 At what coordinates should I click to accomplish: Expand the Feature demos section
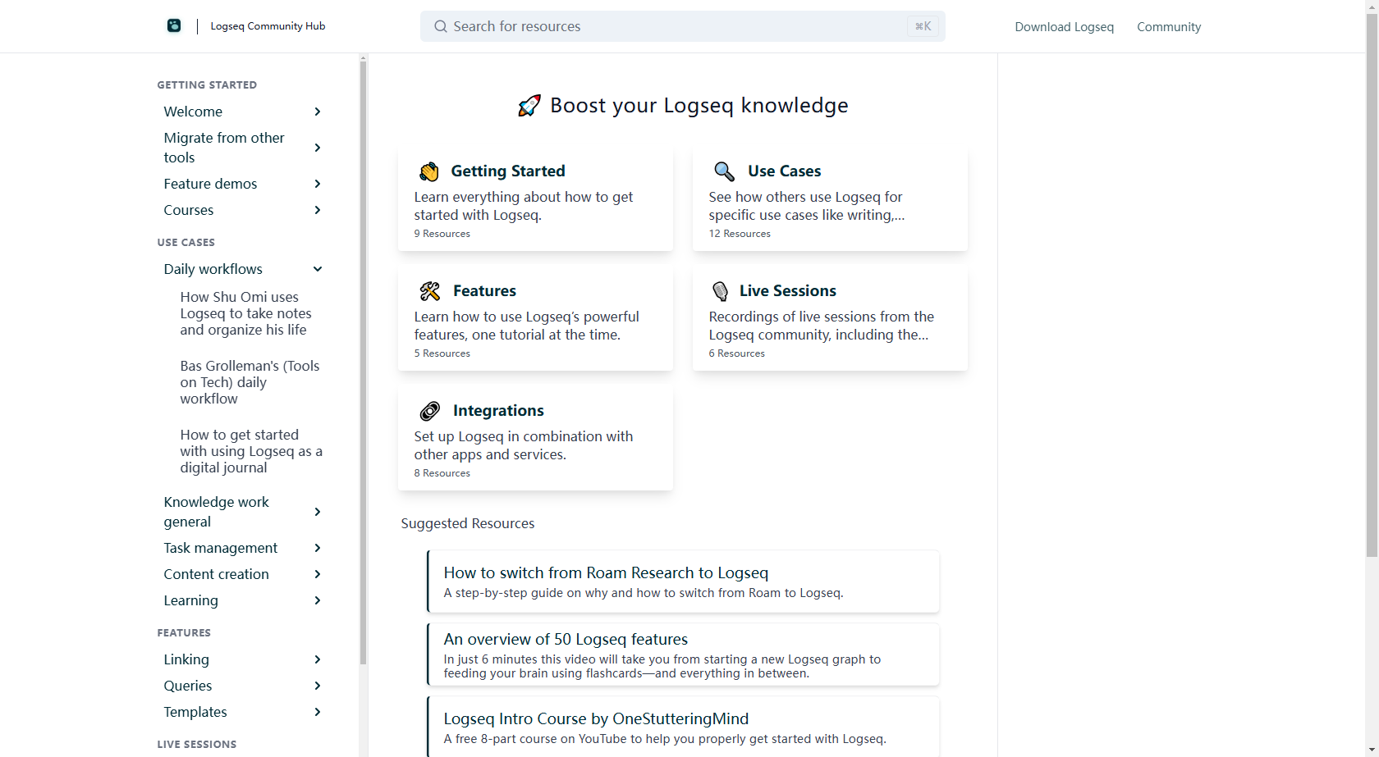coord(318,184)
